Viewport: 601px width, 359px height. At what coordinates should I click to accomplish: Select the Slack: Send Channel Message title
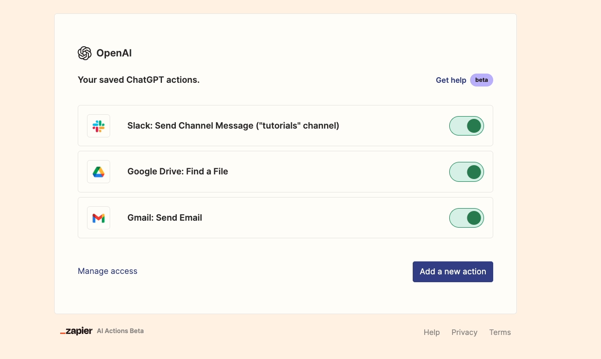(x=233, y=125)
